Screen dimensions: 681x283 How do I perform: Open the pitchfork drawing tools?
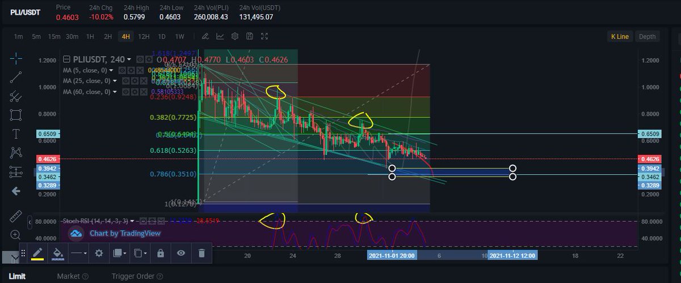pos(16,96)
